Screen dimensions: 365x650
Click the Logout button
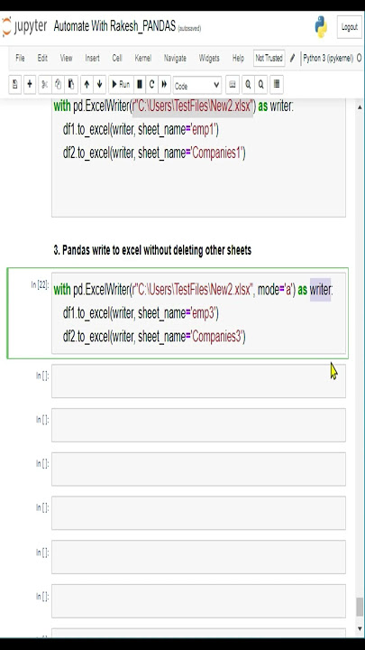[350, 27]
